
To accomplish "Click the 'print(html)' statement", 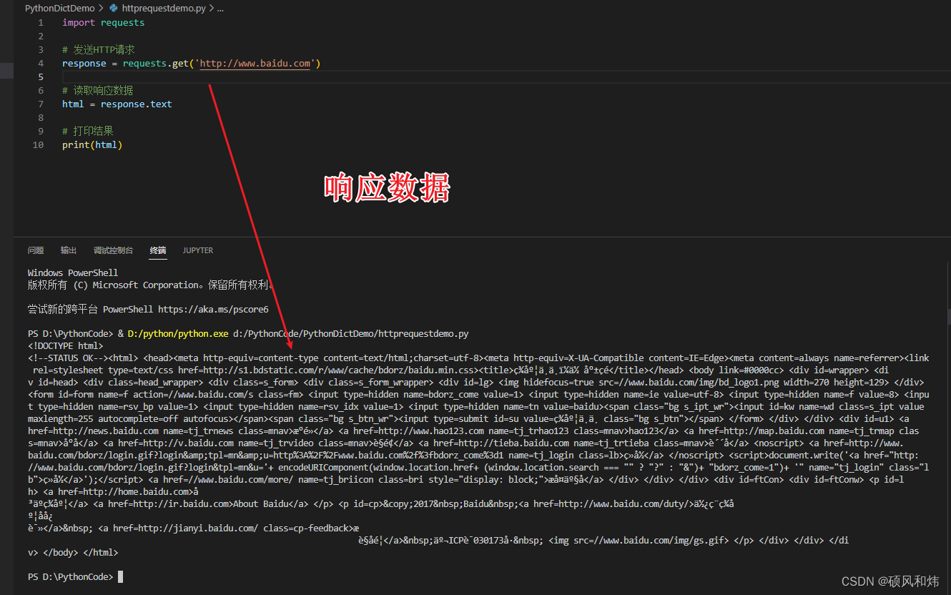I will 92,145.
